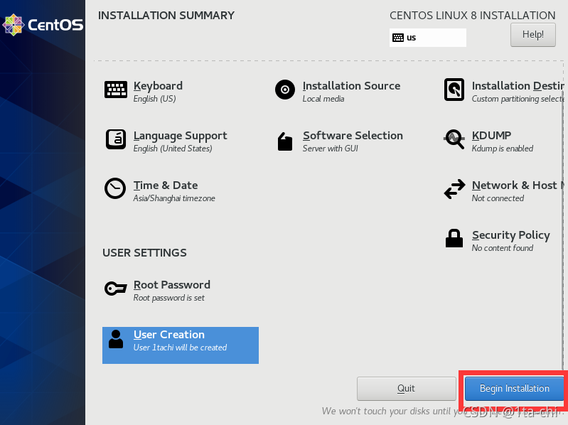Click 'Custom partitioning selected' status text

[518, 99]
